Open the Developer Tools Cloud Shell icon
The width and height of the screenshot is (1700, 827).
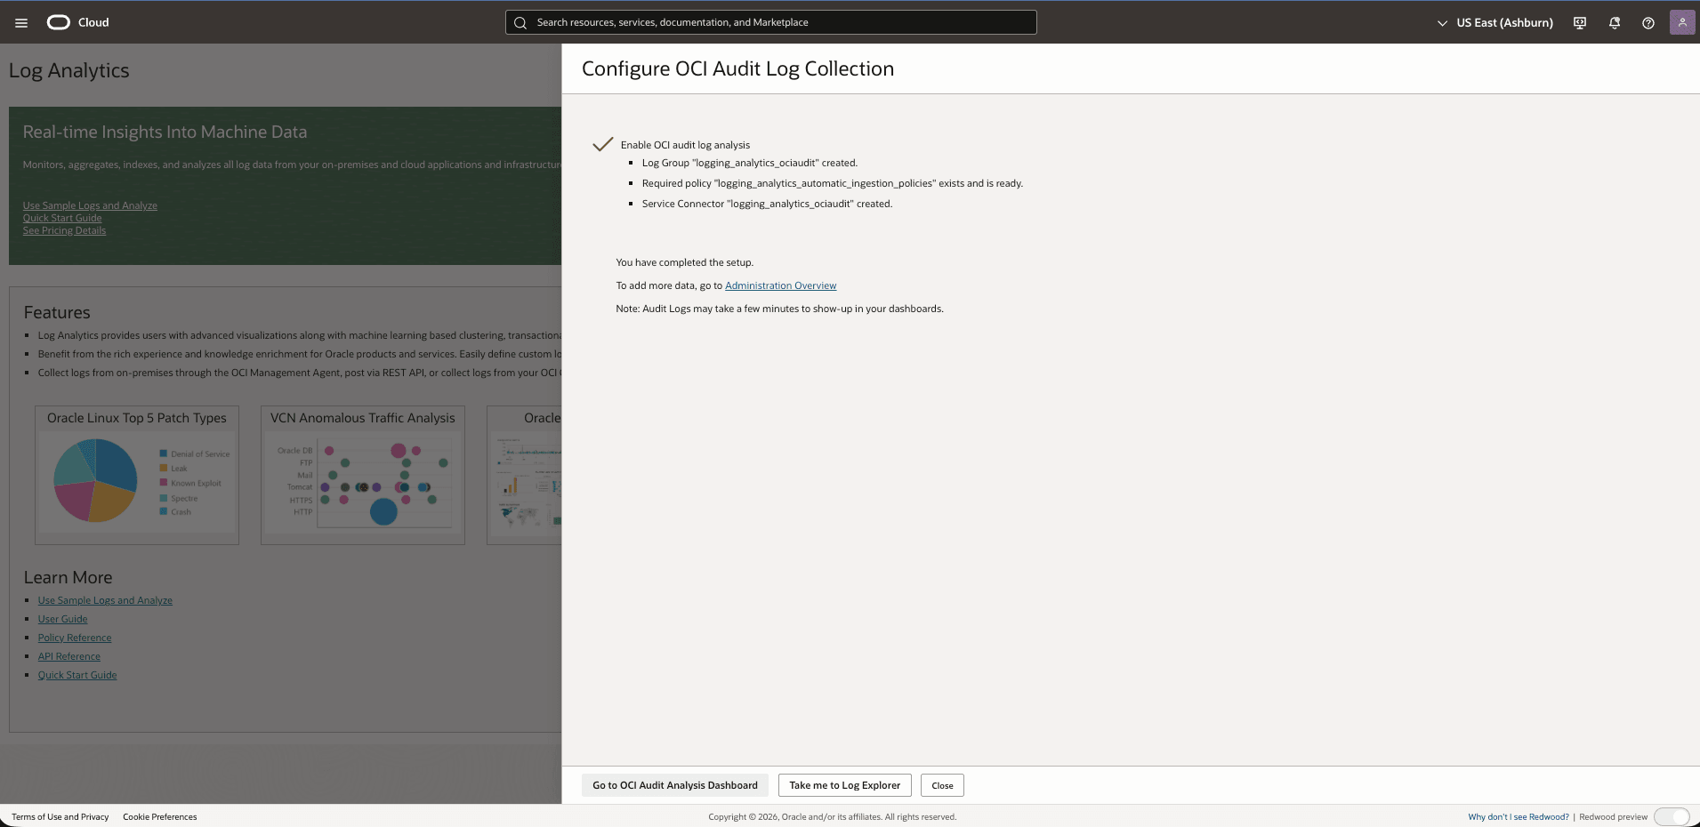tap(1580, 22)
